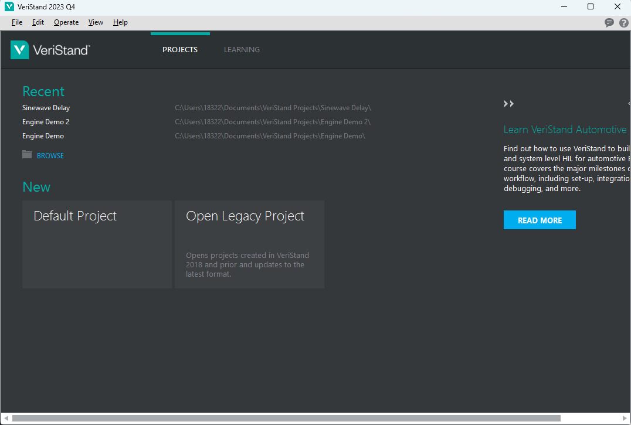Click the Learn VeriStand Automotive heading
Image resolution: width=631 pixels, height=425 pixels.
tap(565, 130)
